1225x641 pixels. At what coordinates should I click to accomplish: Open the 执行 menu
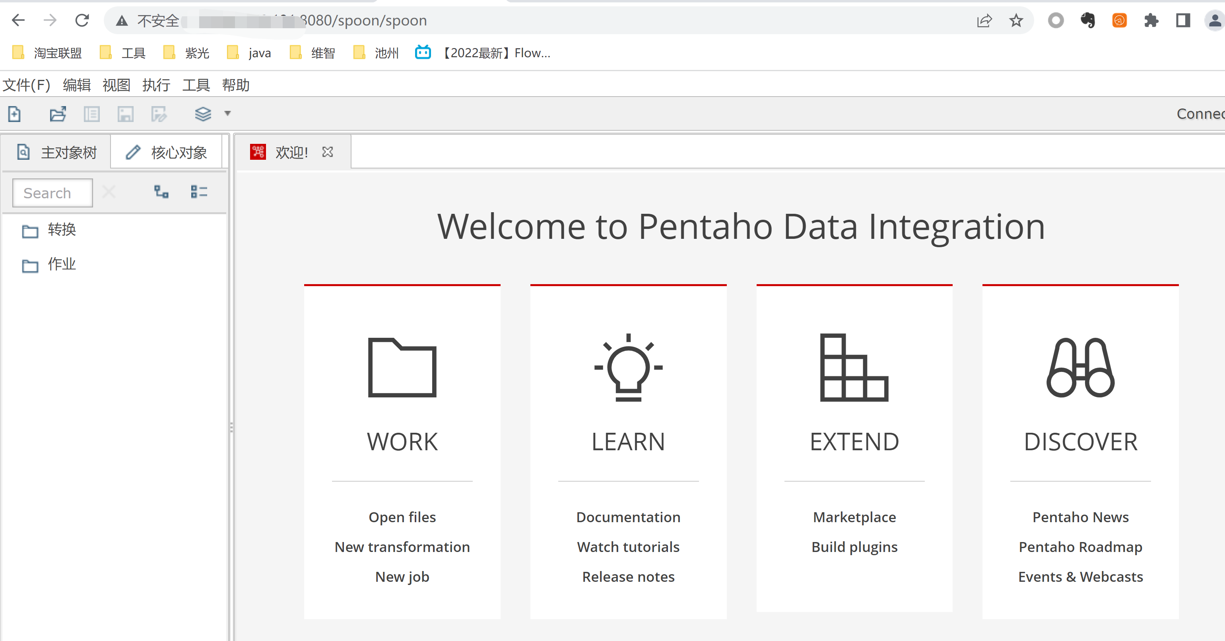point(156,85)
